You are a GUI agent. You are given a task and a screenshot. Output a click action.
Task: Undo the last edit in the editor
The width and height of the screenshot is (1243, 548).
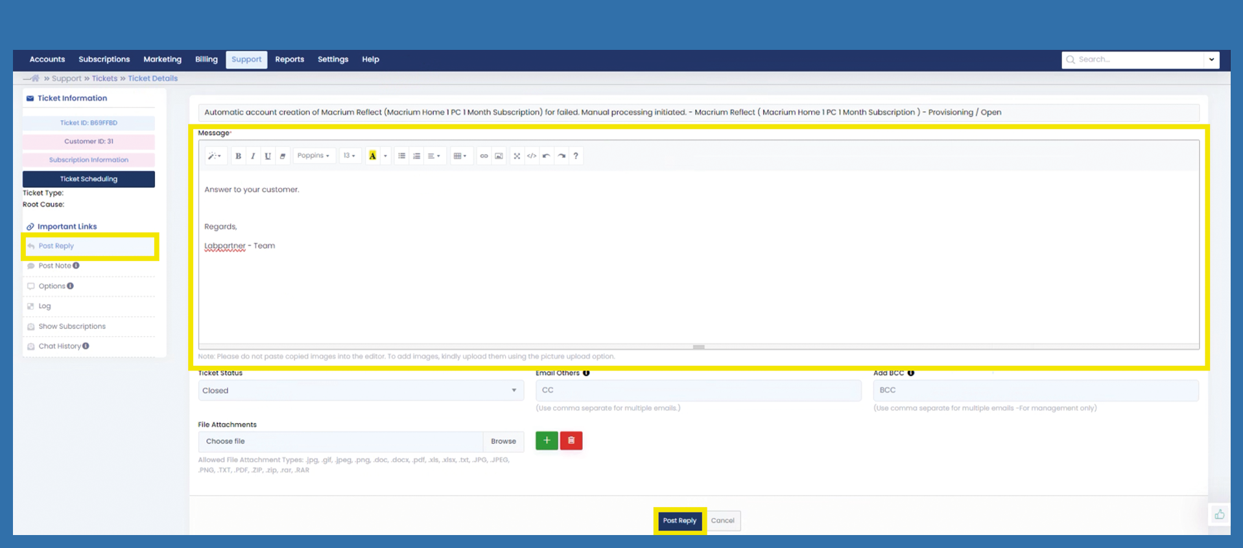547,156
